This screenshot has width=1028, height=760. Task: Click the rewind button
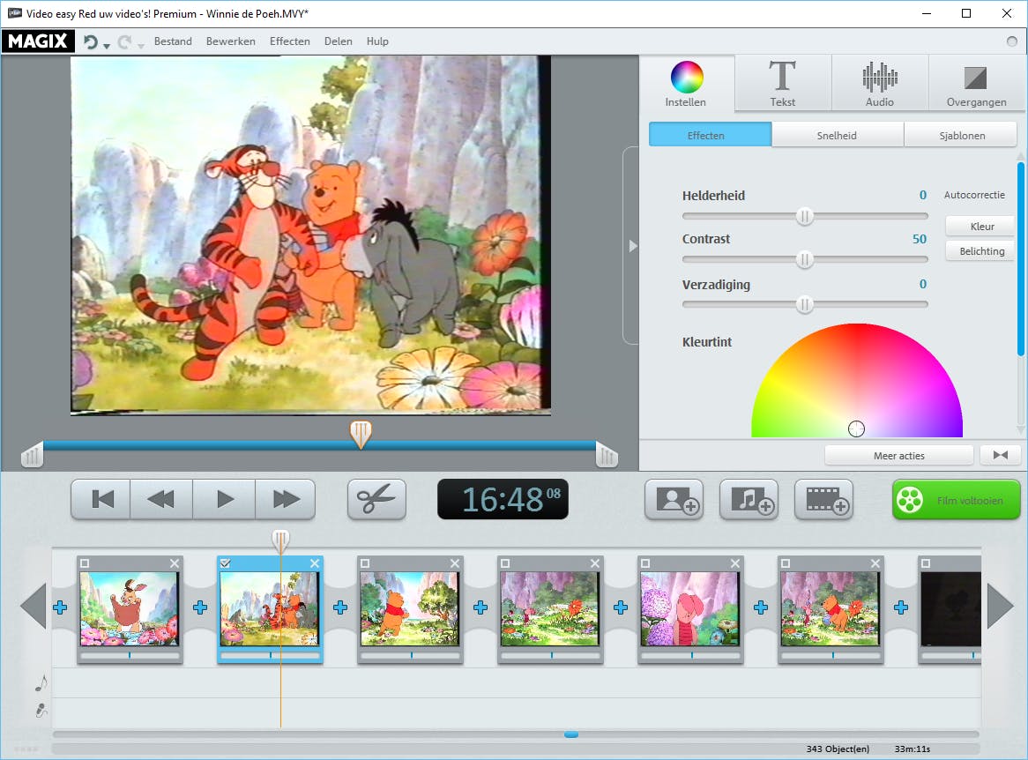(x=161, y=500)
